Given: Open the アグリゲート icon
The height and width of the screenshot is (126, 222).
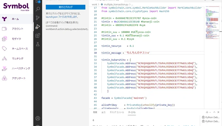Looking at the screenshot, I should (4, 78).
